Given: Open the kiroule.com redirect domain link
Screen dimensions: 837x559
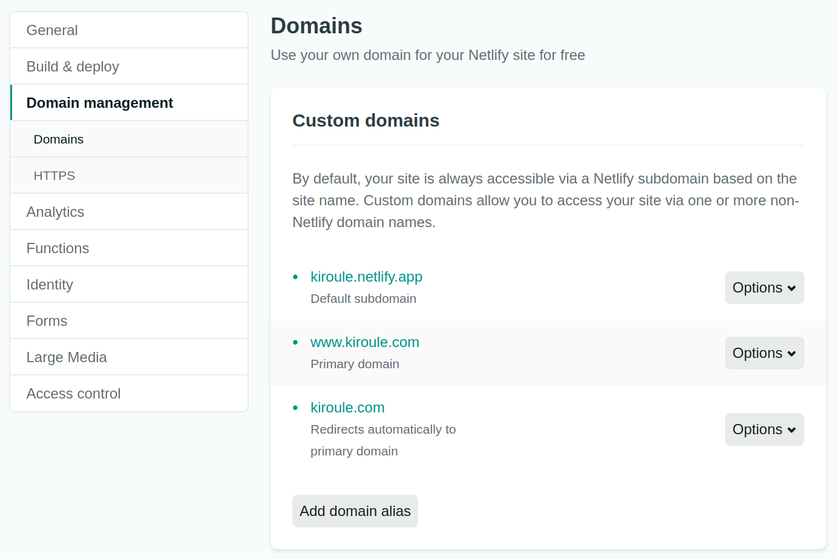Looking at the screenshot, I should tap(347, 408).
